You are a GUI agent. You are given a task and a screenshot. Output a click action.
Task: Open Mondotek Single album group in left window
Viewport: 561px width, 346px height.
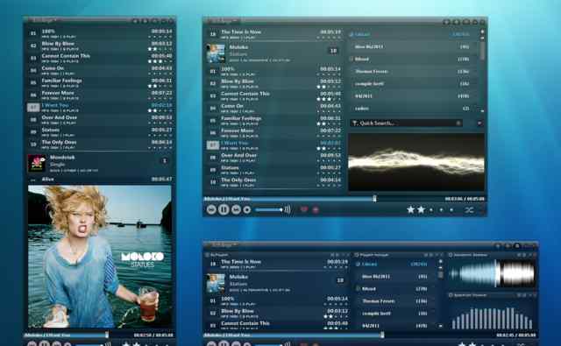coord(100,164)
